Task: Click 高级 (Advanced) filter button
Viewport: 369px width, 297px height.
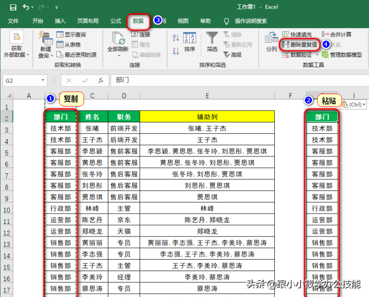Action: coord(233,55)
